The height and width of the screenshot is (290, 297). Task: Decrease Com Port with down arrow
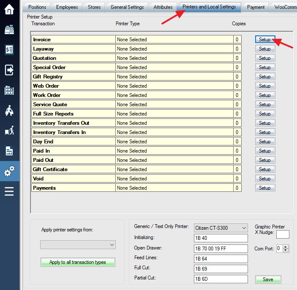point(286,250)
